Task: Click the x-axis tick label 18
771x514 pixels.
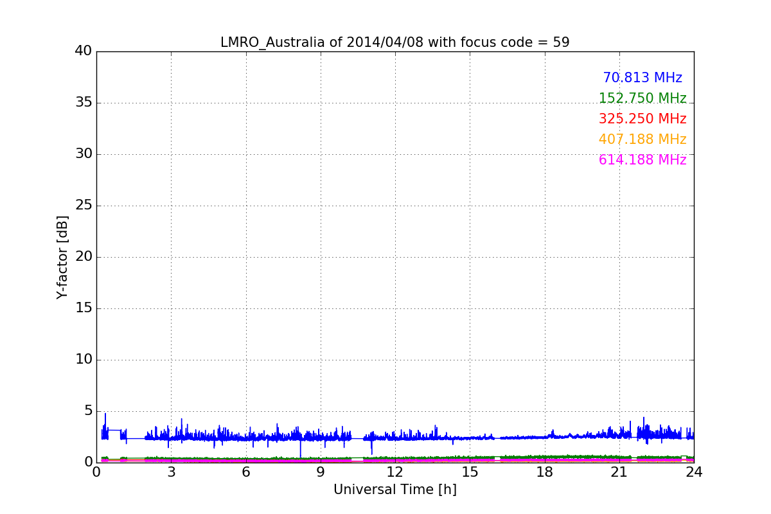Action: pos(544,472)
